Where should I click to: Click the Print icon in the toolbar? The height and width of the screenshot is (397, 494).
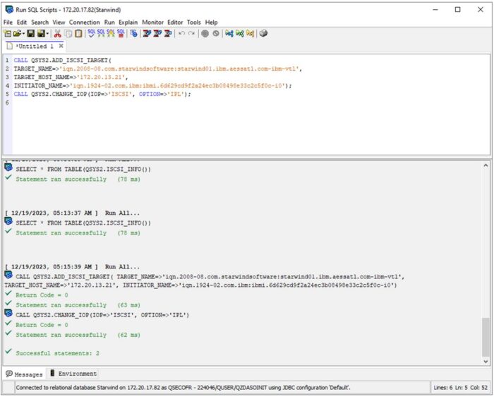point(263,33)
